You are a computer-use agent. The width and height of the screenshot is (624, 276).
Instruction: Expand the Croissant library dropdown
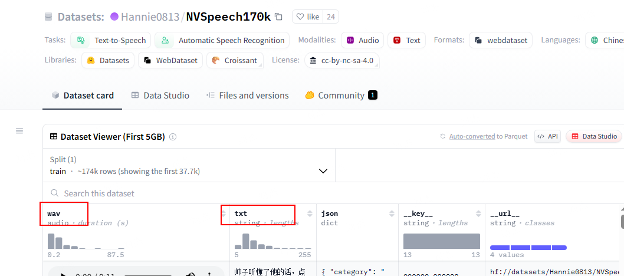point(235,61)
